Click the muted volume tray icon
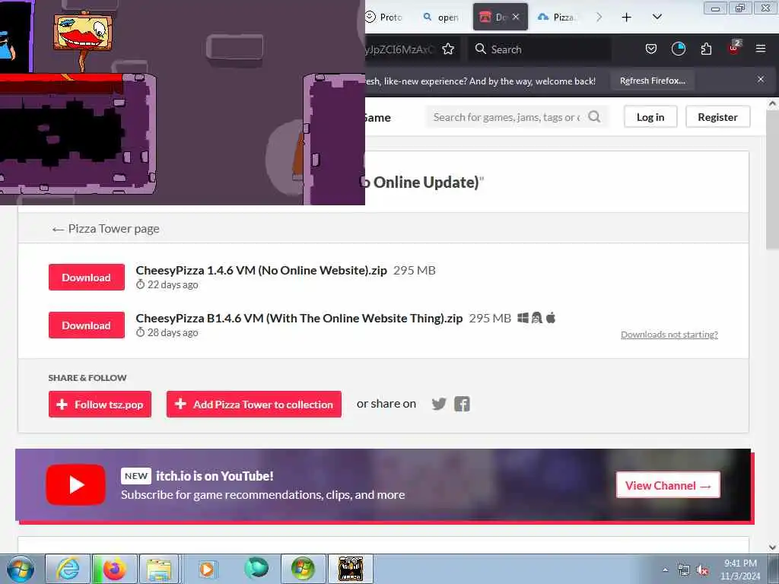The height and width of the screenshot is (584, 779). 702,570
